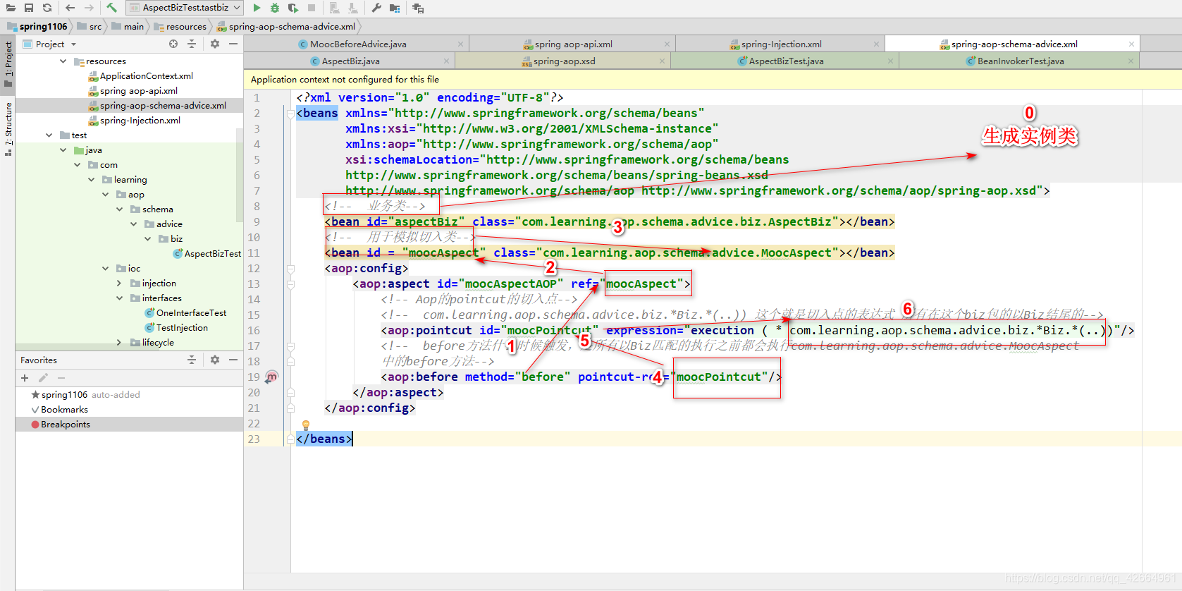
Task: Open settings via the wrench icon
Action: [x=376, y=8]
